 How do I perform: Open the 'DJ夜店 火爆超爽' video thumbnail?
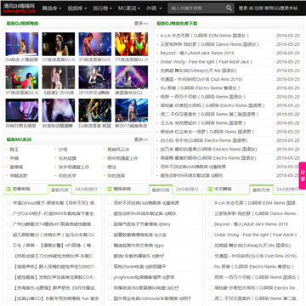(22, 44)
